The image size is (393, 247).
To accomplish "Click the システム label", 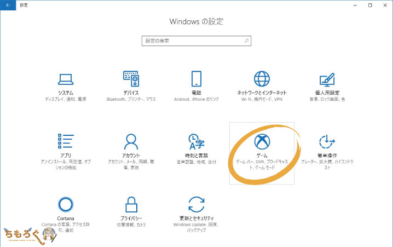I will point(66,93).
